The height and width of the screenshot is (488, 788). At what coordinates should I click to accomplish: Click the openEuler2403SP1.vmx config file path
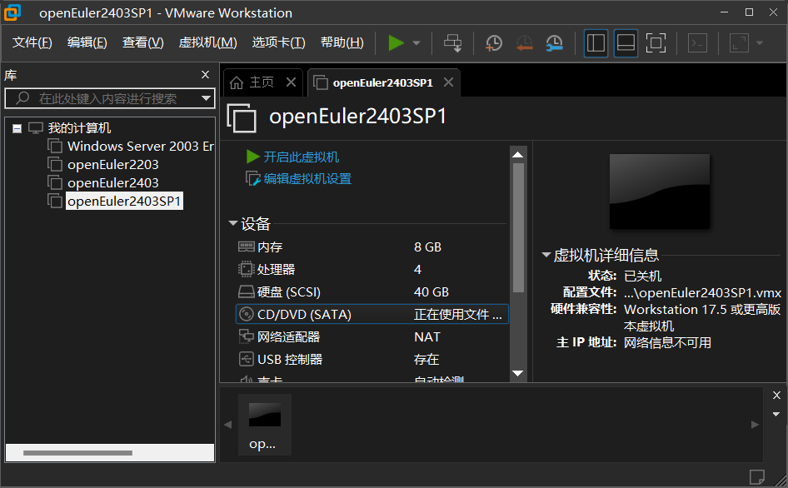(x=702, y=293)
